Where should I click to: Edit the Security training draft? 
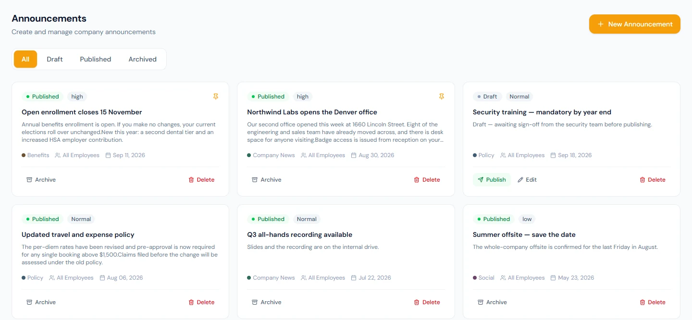(527, 180)
